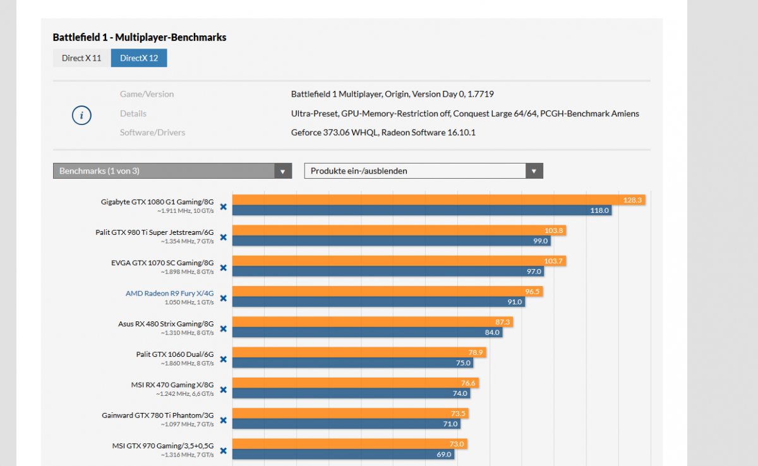
Task: Click the orange 128.3 bar for GTX 1080
Action: [x=439, y=200]
